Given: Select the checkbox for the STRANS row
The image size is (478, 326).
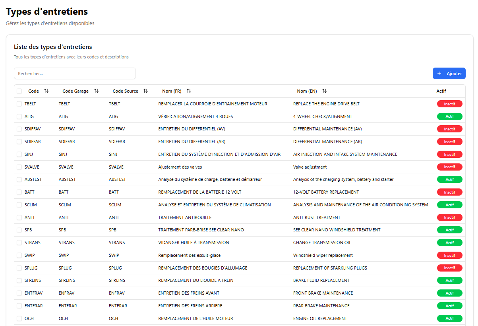Looking at the screenshot, I should (19, 243).
